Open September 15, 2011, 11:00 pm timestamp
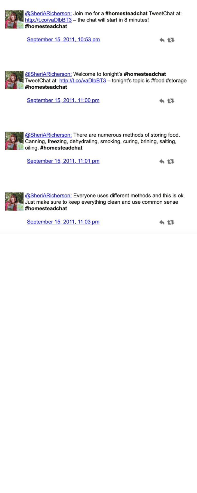The height and width of the screenshot is (493, 197). 63,100
